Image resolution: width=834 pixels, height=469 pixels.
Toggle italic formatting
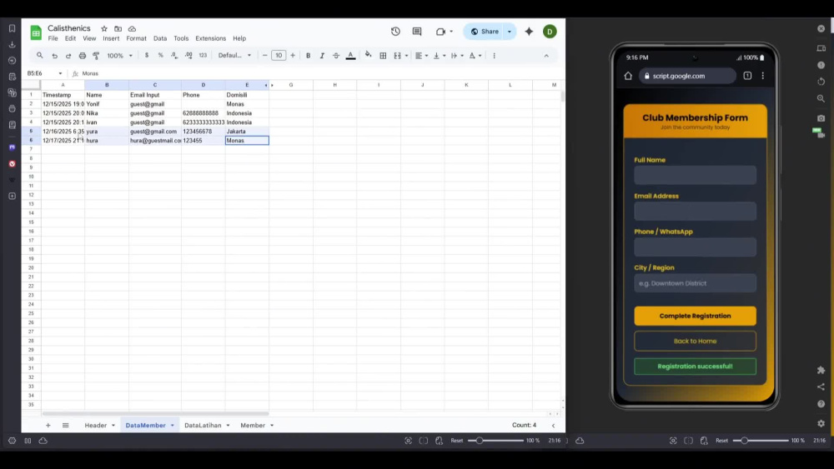322,55
